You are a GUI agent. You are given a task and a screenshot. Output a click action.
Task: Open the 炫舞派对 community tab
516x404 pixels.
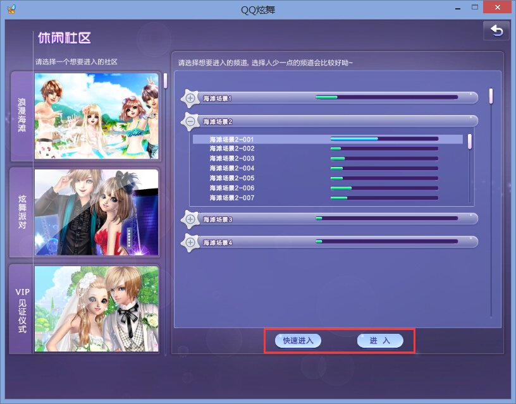tap(22, 212)
